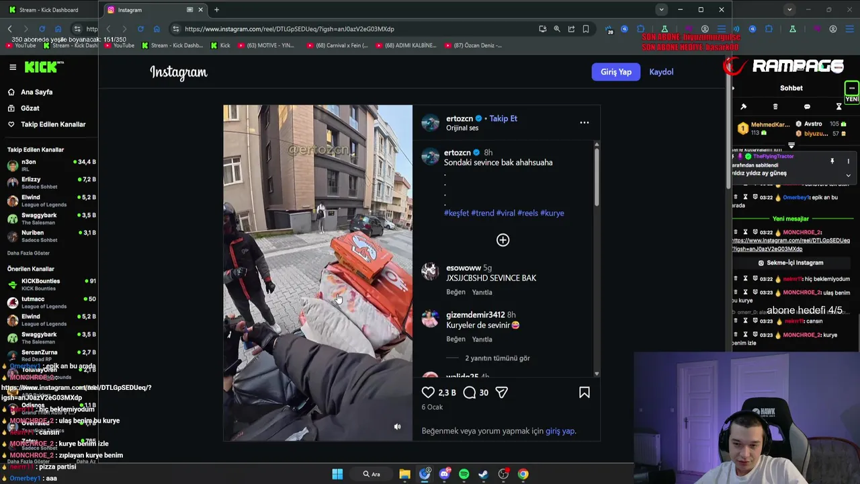Like the reel with the heart icon

point(428,392)
